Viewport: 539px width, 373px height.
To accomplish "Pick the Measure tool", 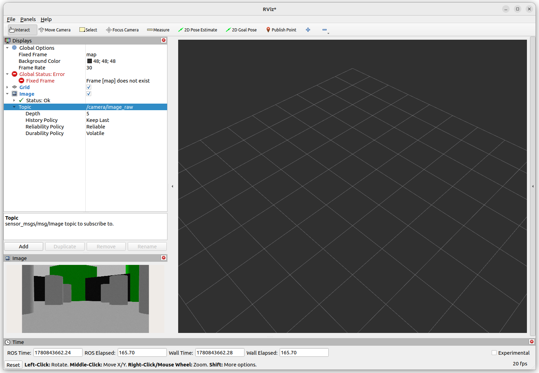I will click(x=158, y=30).
